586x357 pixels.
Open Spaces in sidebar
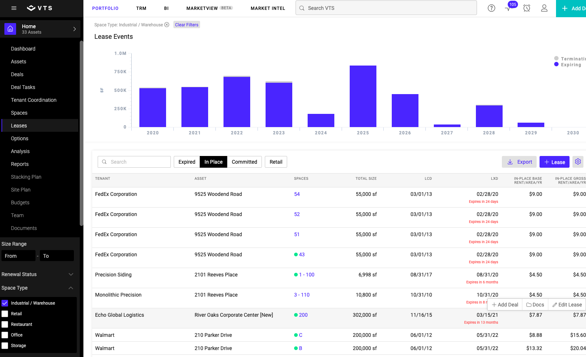[19, 113]
